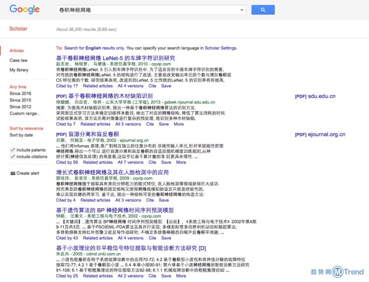Click All 3 versions
The height and width of the screenshot is (282, 369).
pyautogui.click(x=128, y=200)
